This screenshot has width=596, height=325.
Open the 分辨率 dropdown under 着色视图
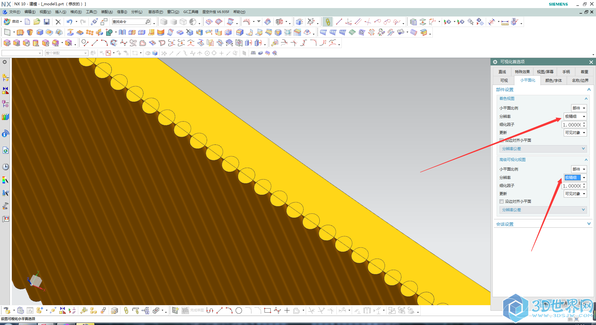tap(575, 117)
